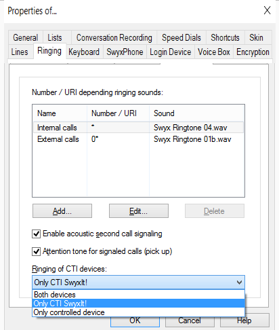Switch to the General tab
Viewport: 279px width, 330px height.
click(26, 37)
